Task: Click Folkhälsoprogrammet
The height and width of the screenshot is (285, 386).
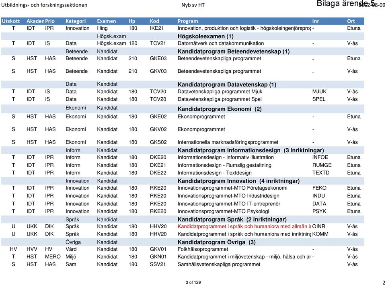Action: click(x=203, y=249)
